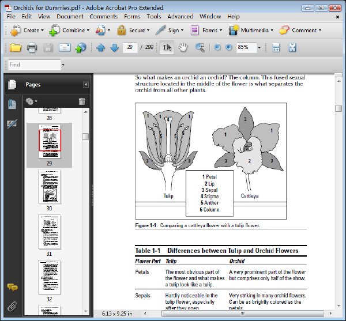The height and width of the screenshot is (321, 346).
Task: Click the Open file folder icon
Action: point(16,48)
